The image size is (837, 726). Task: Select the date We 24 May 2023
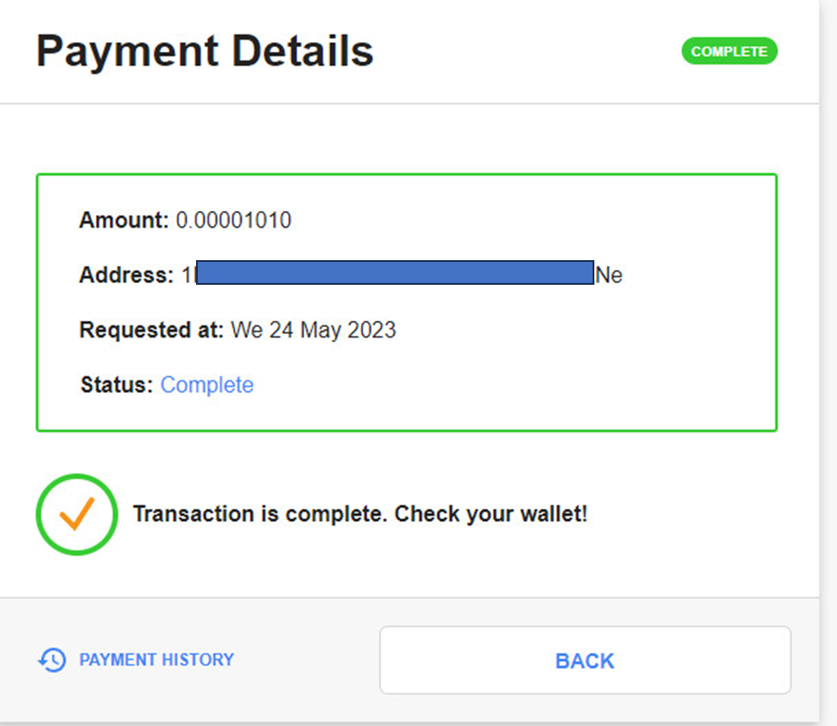[x=313, y=330]
